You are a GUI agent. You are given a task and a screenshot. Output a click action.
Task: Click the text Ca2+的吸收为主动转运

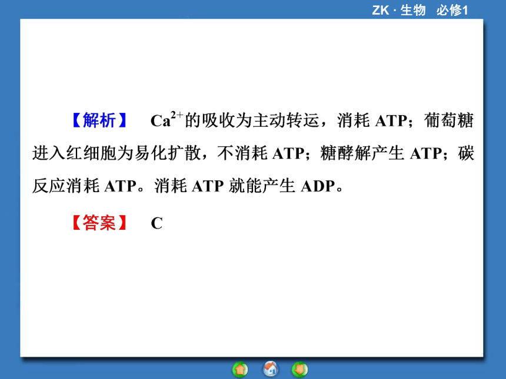tap(235, 120)
